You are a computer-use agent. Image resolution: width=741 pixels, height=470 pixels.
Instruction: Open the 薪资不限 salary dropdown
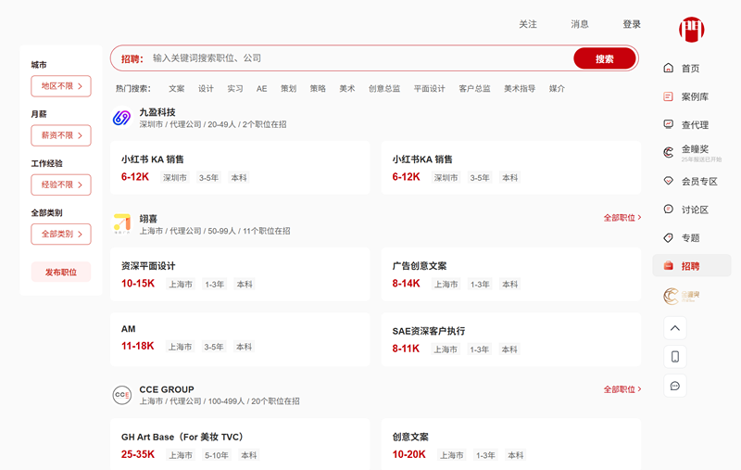pyautogui.click(x=61, y=135)
